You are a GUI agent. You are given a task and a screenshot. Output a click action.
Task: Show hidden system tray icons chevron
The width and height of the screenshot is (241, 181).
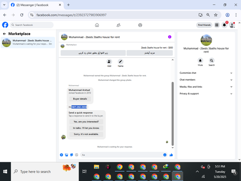197,171
